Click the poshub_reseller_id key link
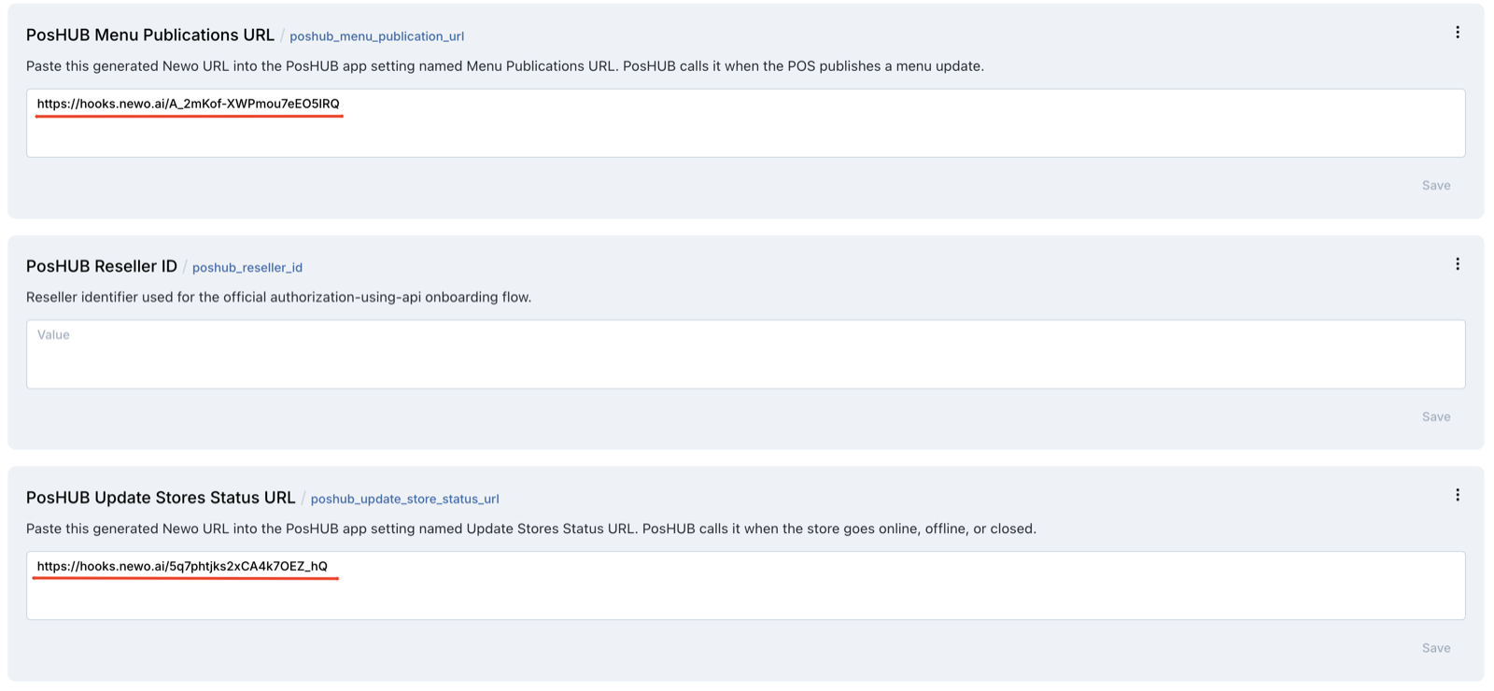Viewport: 1494px width, 691px height. coord(247,268)
